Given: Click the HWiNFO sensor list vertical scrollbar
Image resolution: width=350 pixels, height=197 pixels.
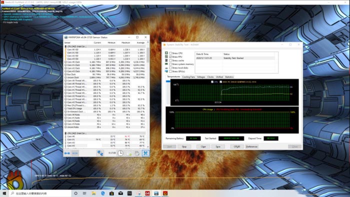Looking at the screenshot, I should click(x=148, y=54).
